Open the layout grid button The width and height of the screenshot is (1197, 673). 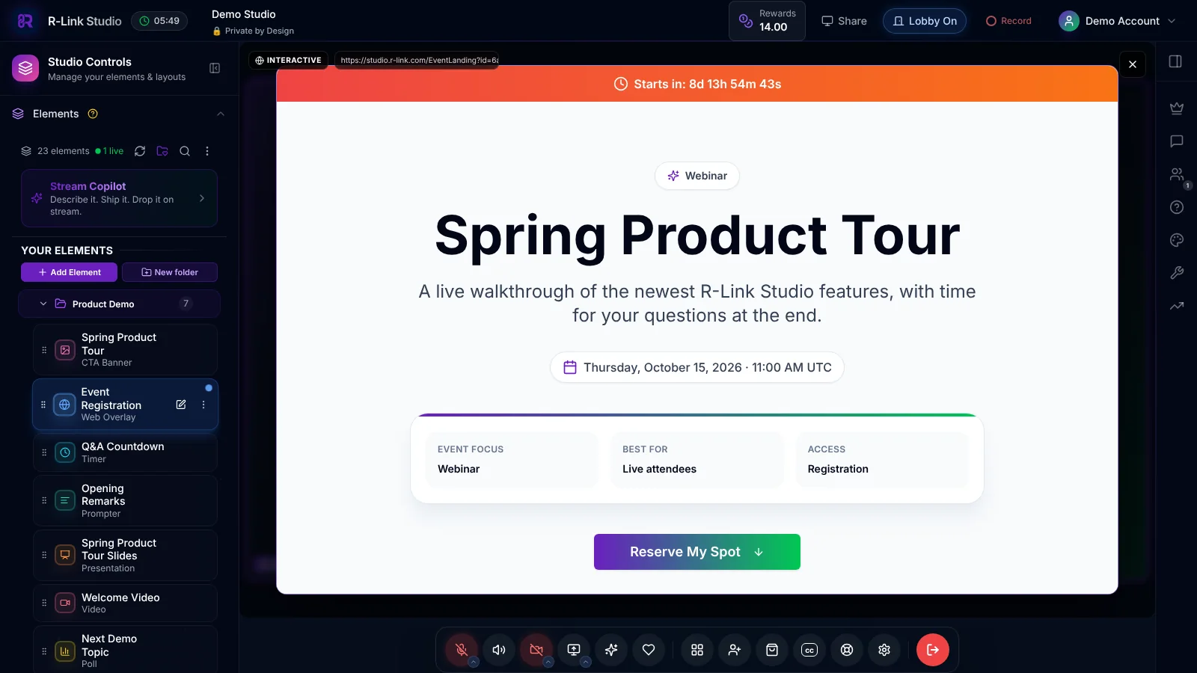coord(697,650)
